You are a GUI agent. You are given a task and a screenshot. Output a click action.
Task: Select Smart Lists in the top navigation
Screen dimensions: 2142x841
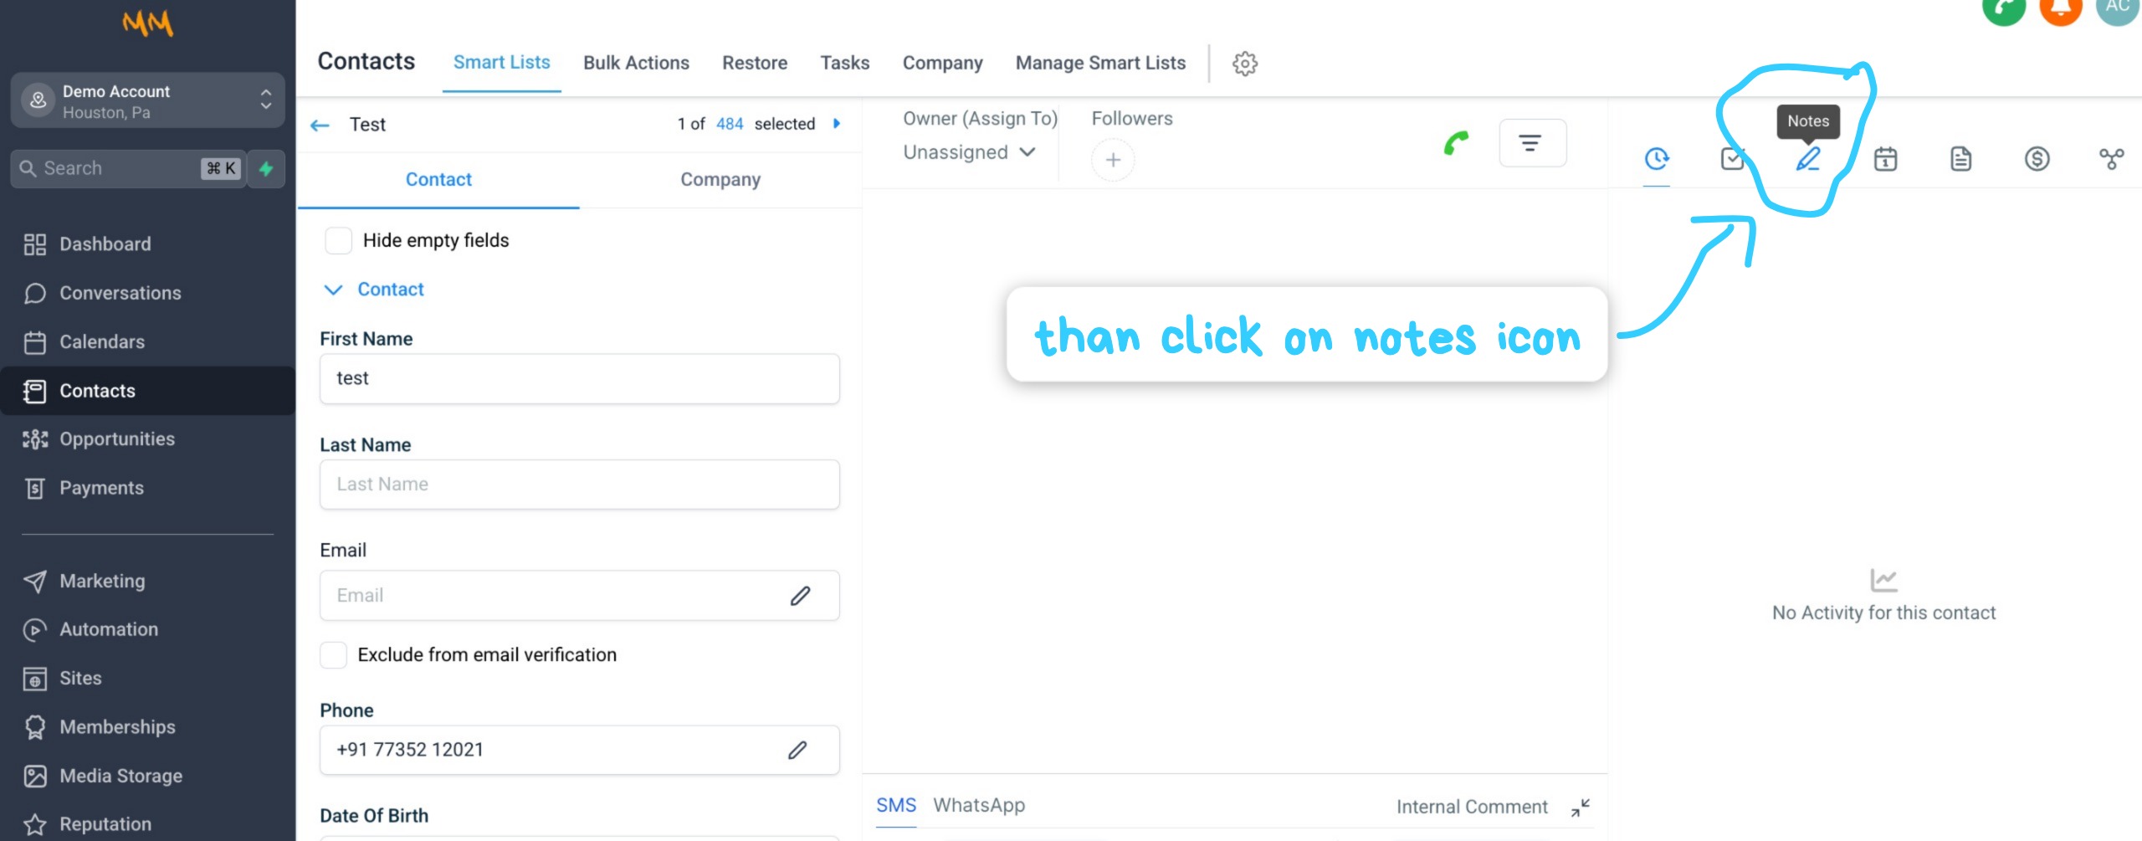500,62
